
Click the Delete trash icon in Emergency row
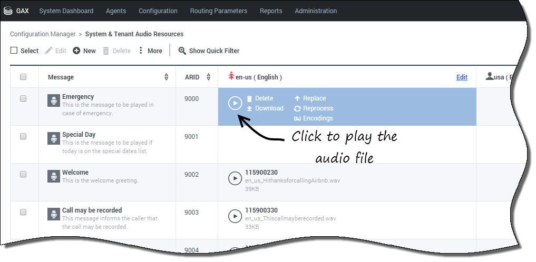tap(250, 98)
